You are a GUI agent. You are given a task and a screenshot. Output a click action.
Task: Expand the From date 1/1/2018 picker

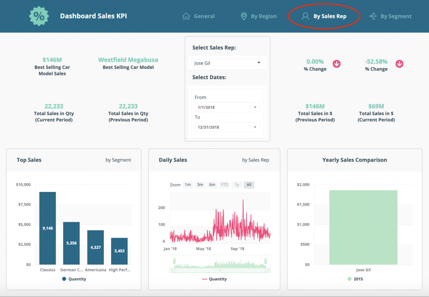(255, 108)
